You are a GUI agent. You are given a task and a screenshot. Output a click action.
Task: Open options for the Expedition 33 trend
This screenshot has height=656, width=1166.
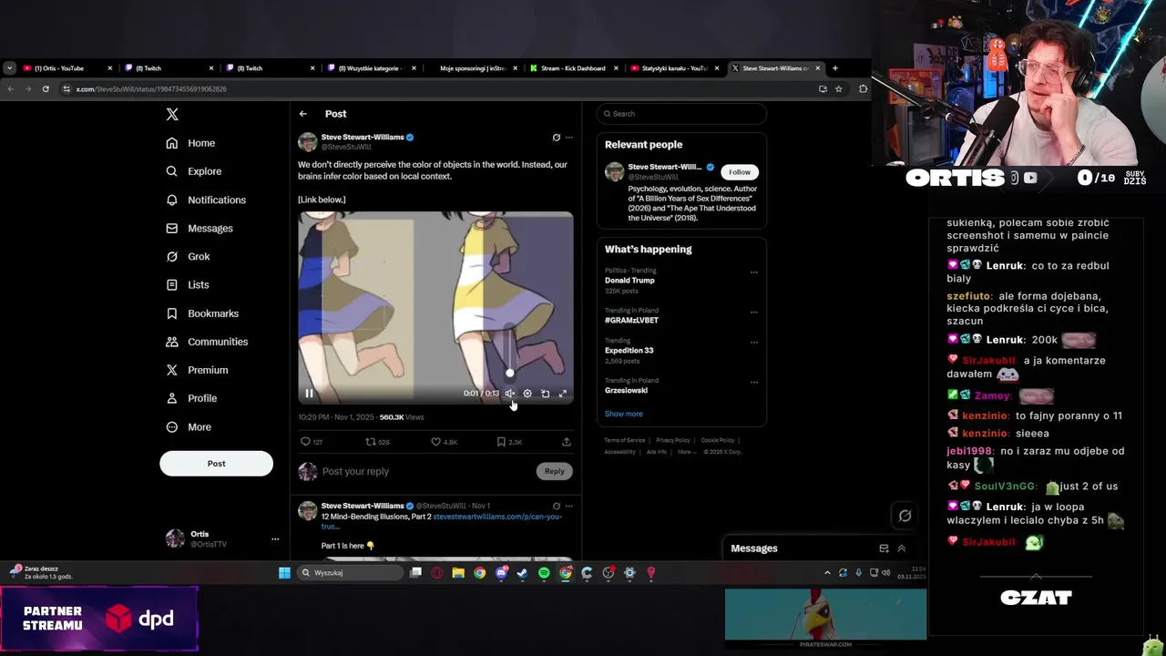pos(754,342)
